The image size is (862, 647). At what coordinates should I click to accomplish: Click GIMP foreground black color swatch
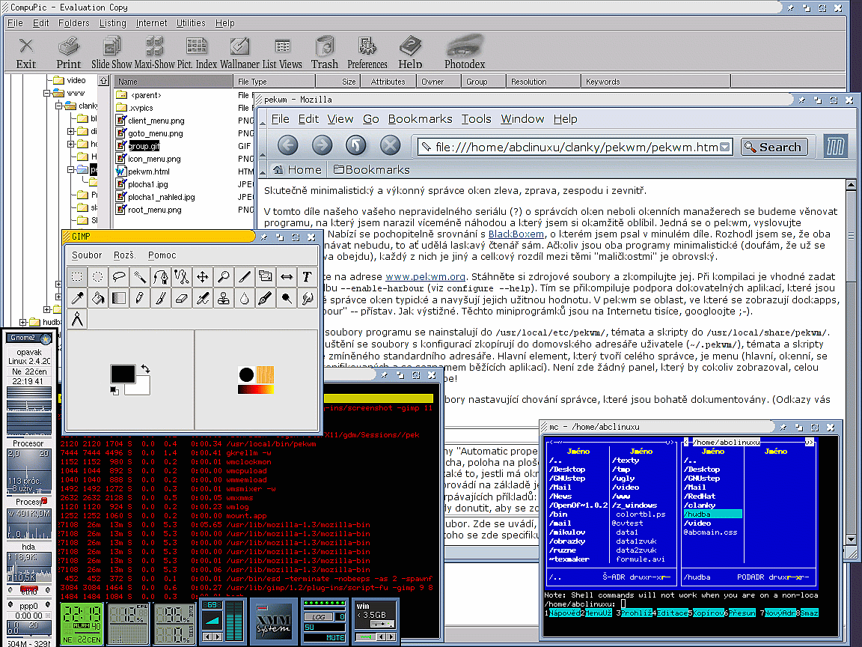[123, 374]
